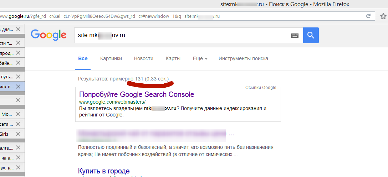Switch to 'Новости' results
Viewport: 388px width, 177px height.
pos(143,59)
